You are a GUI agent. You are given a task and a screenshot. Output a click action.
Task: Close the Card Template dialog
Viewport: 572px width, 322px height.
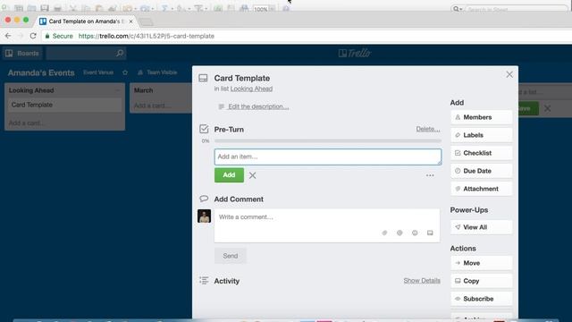tap(509, 74)
